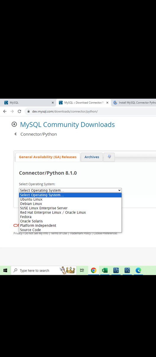The height and width of the screenshot is (357, 156).
Task: Open Google Chrome from taskbar
Action: click(94, 270)
